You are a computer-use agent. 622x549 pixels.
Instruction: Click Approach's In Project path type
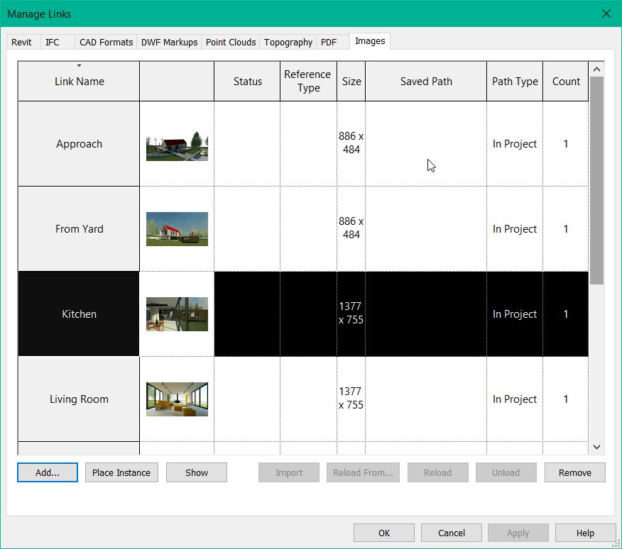515,144
